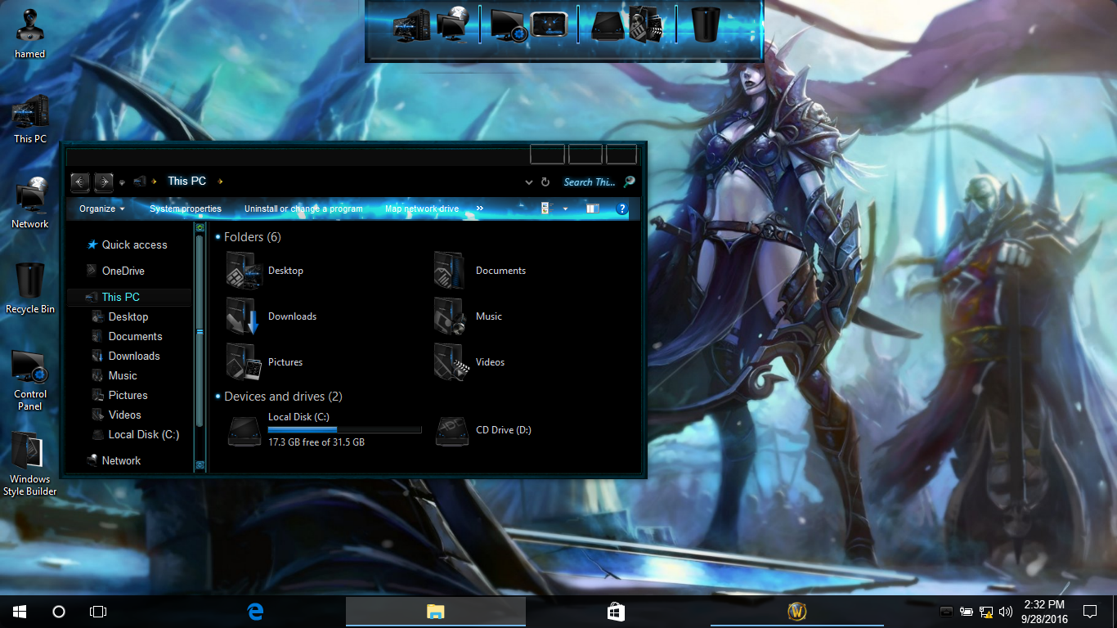Click the Refresh icon in address bar

(x=545, y=182)
